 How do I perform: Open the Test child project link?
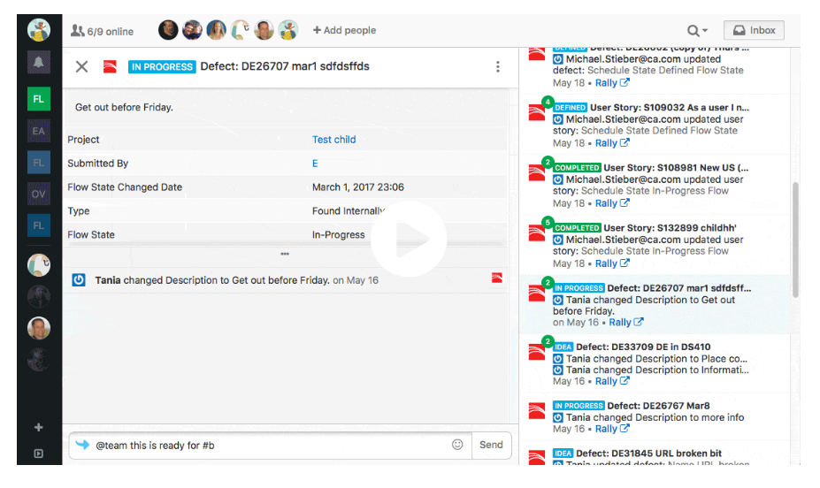[x=333, y=140]
